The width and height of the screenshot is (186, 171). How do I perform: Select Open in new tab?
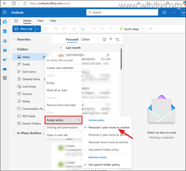click(x=64, y=135)
